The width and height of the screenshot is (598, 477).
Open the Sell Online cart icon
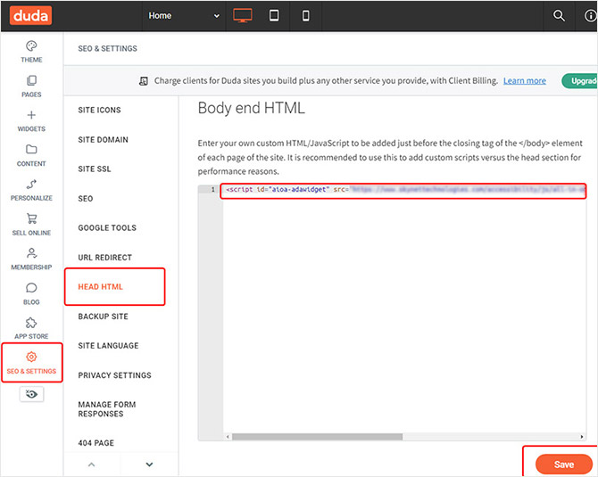(31, 219)
